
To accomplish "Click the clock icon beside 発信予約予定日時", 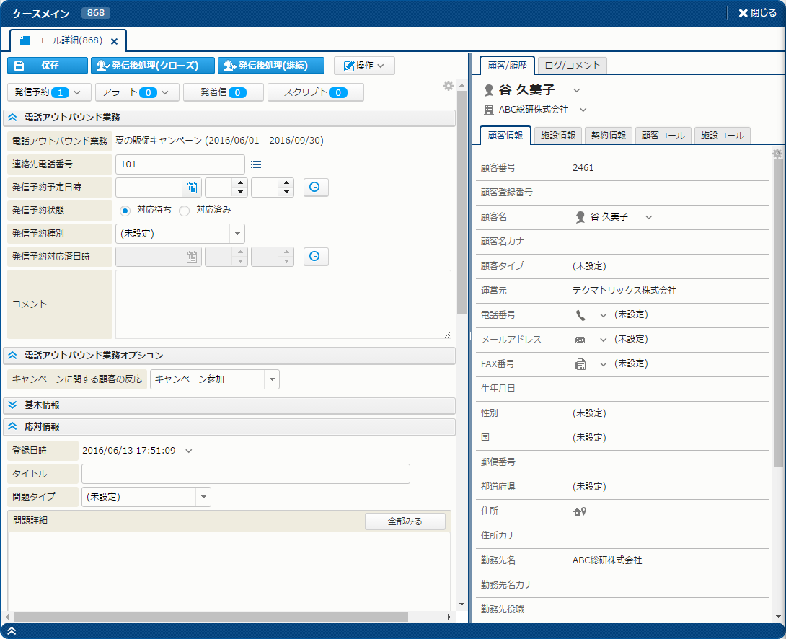I will click(x=315, y=188).
